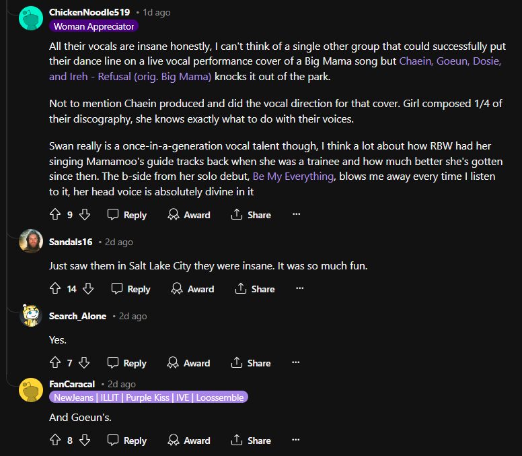Upvote ChickenNoodle519's comment
Screen dimensions: 522x456
[x=55, y=215]
